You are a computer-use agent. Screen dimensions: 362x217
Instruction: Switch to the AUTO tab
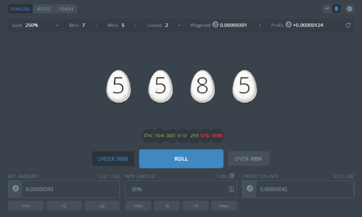click(x=44, y=9)
